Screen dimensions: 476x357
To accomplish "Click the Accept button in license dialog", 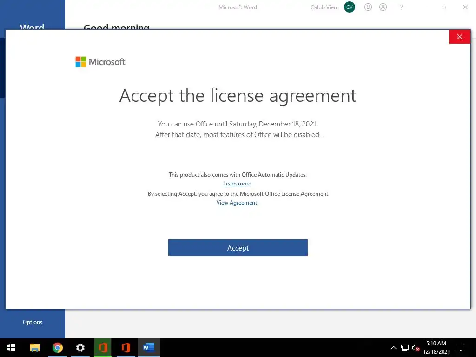I will [x=238, y=248].
